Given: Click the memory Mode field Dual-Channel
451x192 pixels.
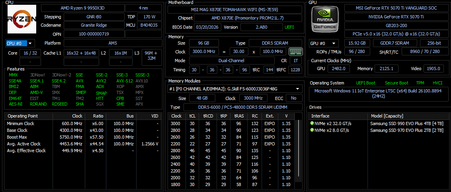Looking at the screenshot, I should (231, 61).
